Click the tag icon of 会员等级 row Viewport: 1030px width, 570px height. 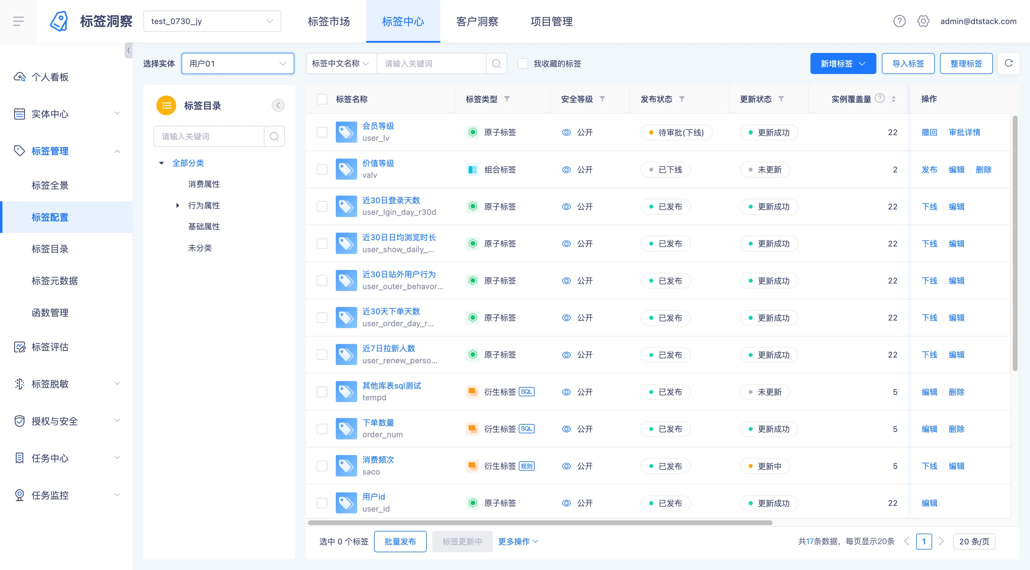coord(346,132)
